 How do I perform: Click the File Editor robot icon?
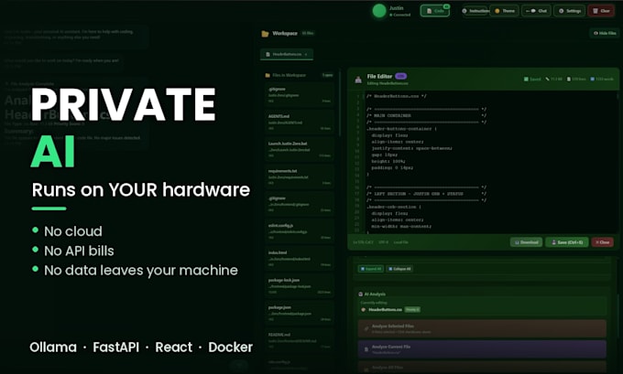(358, 80)
